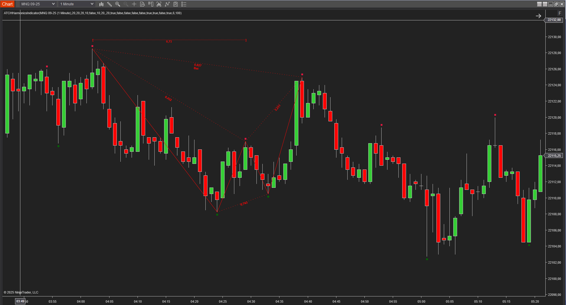Click the zoom in magnifier icon

point(118,4)
